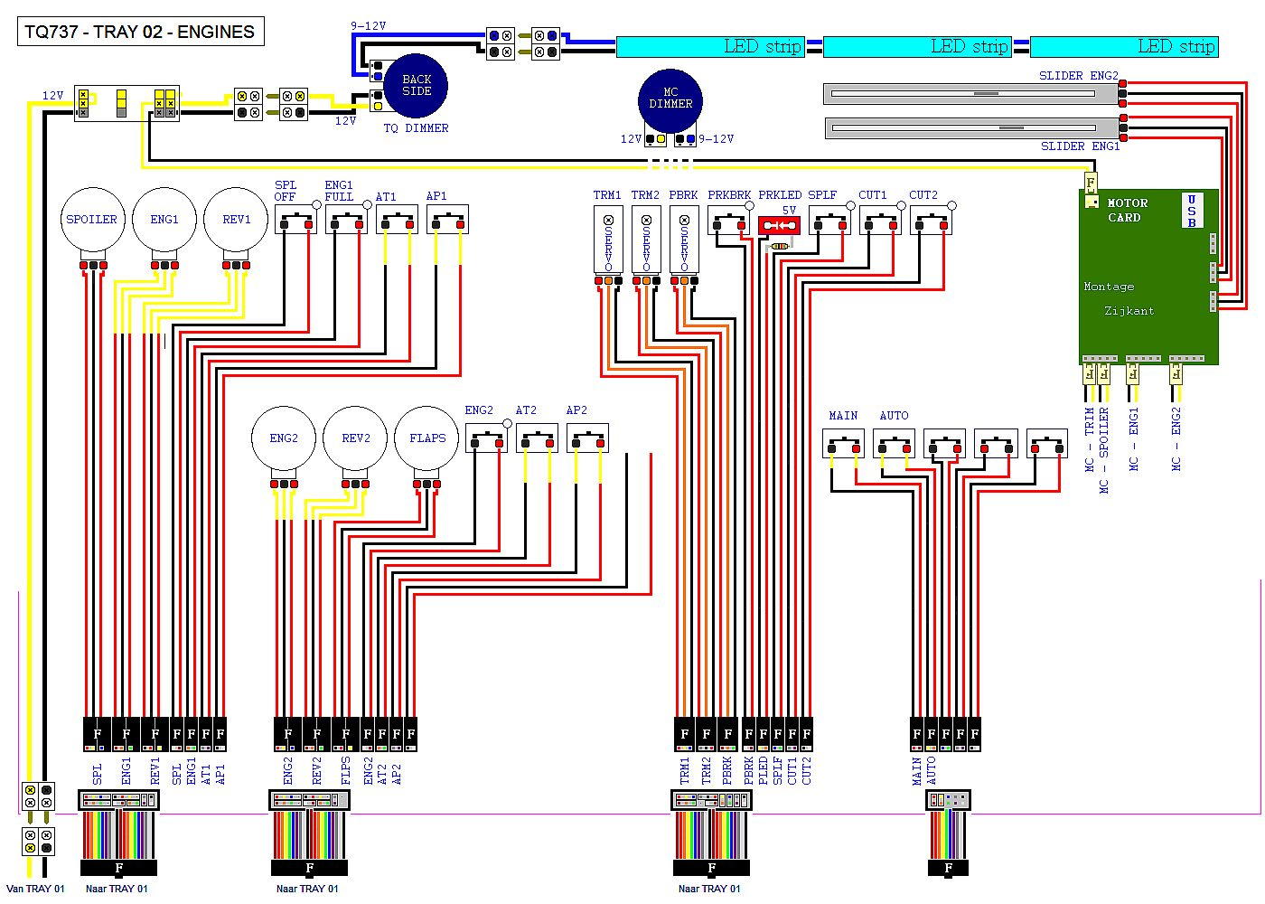The image size is (1265, 904).
Task: Select the ENG2 potentiometer circle
Action: [x=284, y=438]
